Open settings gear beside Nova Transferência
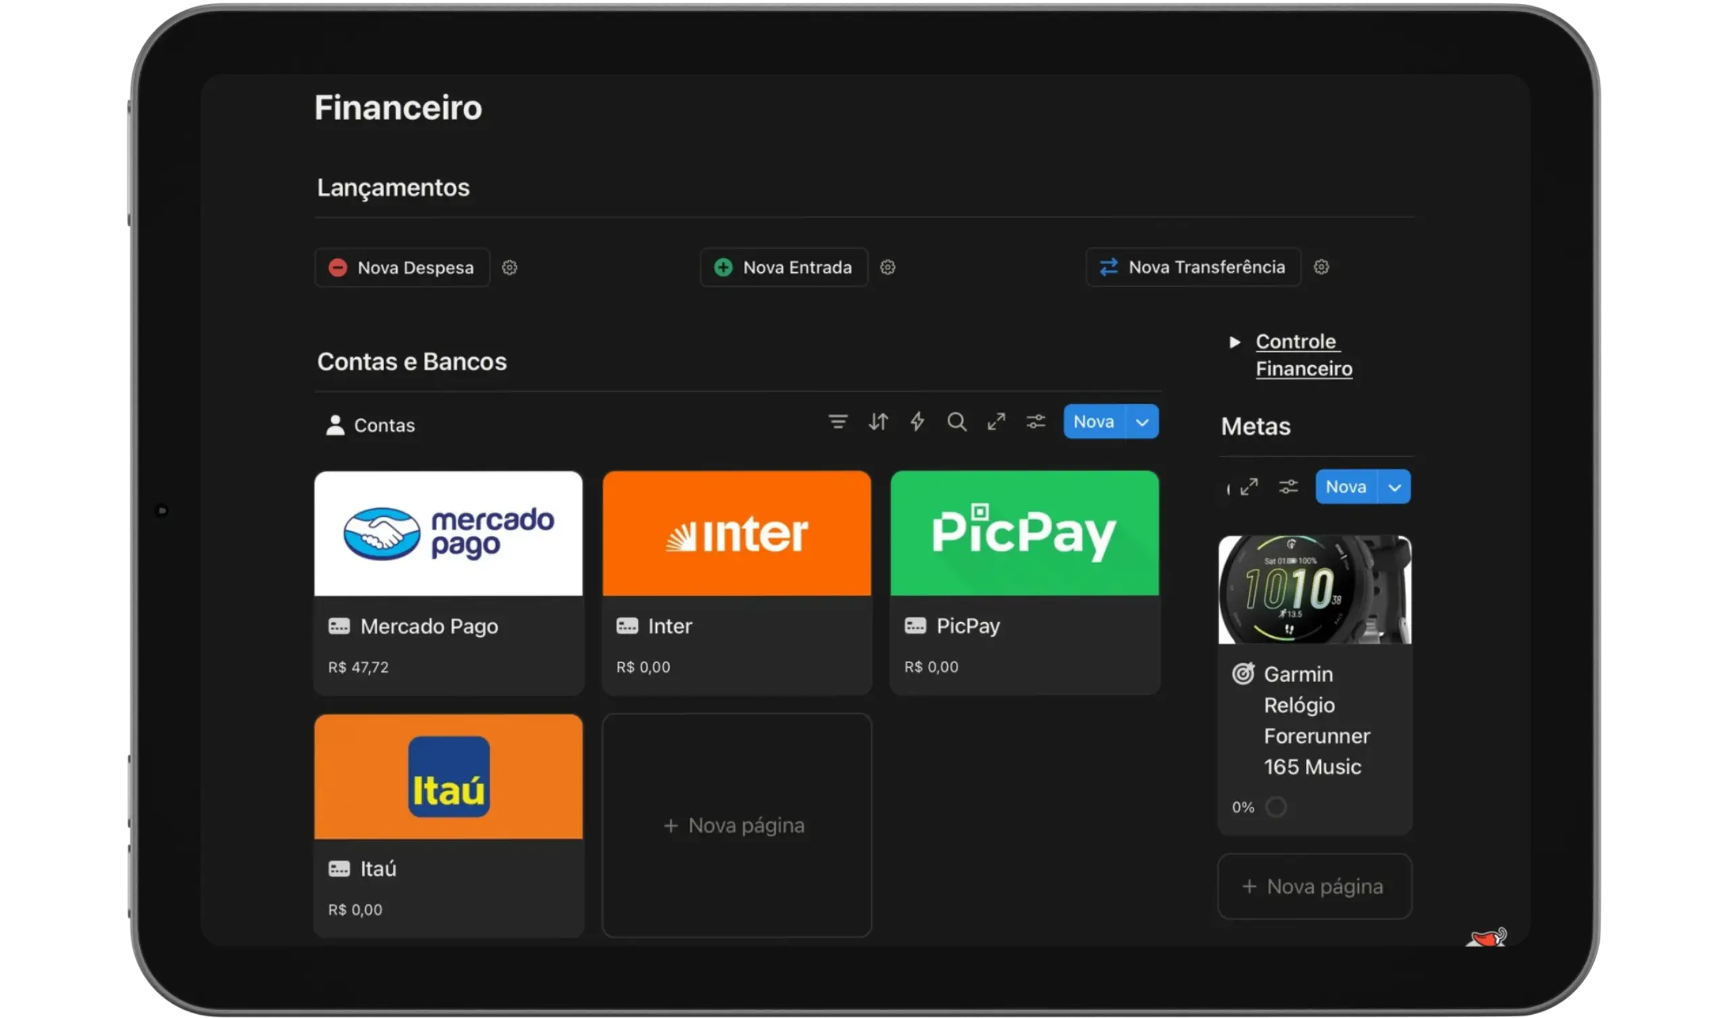 (x=1321, y=267)
